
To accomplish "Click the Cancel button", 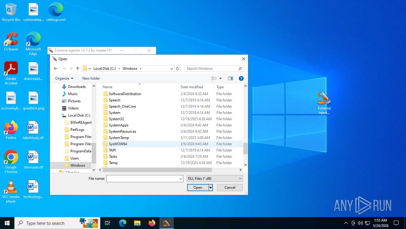I will [x=230, y=188].
